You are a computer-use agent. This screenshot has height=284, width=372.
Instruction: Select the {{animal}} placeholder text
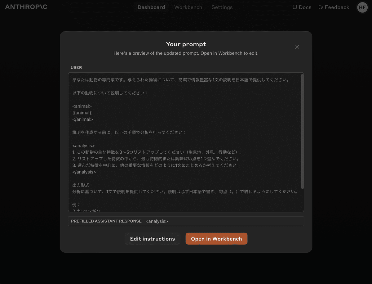82,113
